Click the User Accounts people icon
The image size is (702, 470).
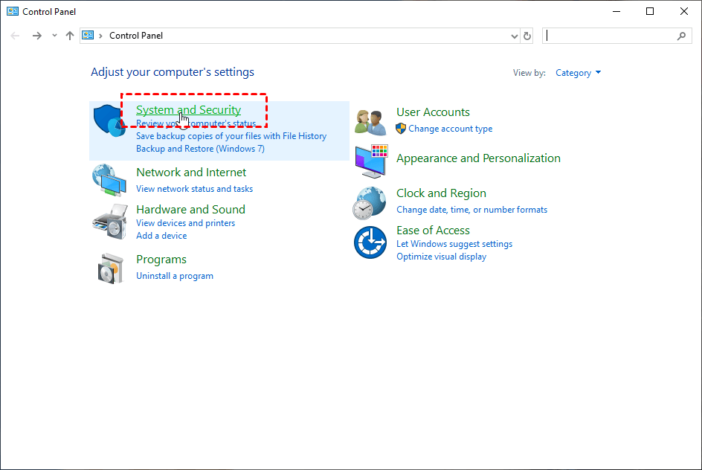tap(370, 121)
